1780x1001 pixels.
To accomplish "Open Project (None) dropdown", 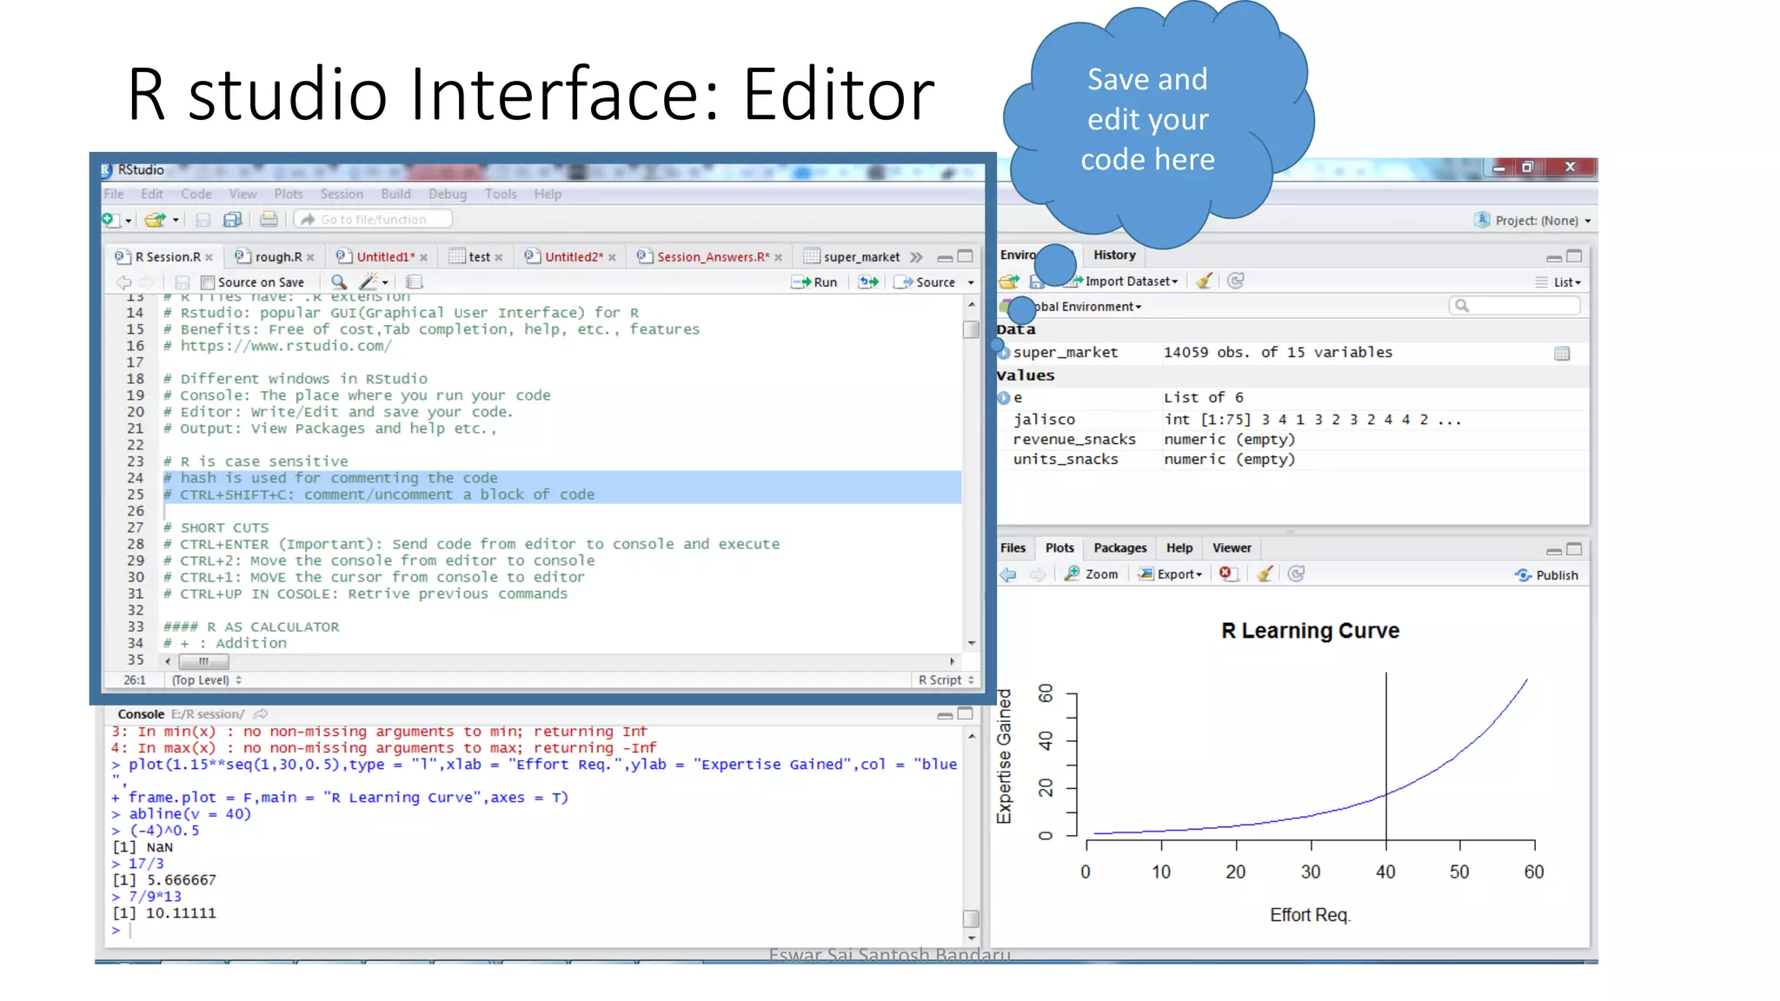I will [1534, 221].
